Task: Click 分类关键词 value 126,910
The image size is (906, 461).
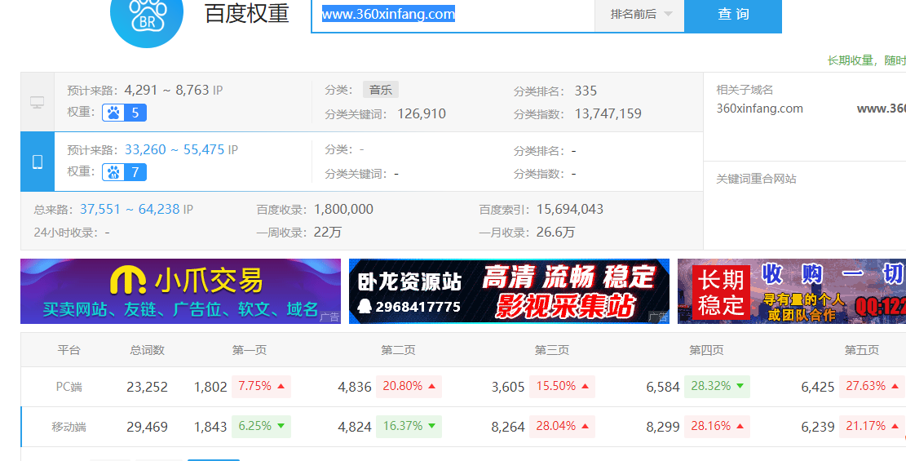Action: point(422,114)
